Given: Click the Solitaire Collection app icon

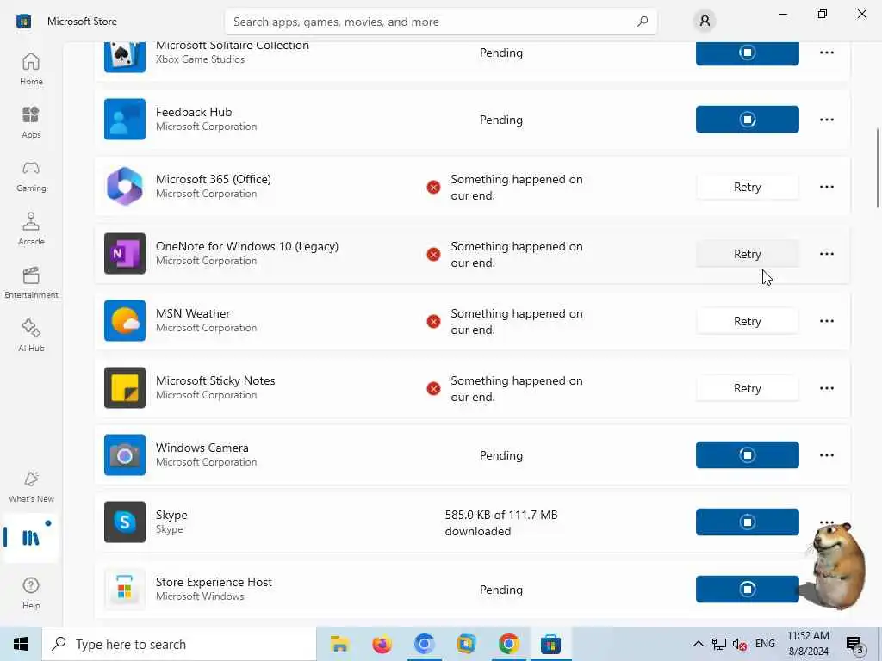Looking at the screenshot, I should click(x=125, y=57).
